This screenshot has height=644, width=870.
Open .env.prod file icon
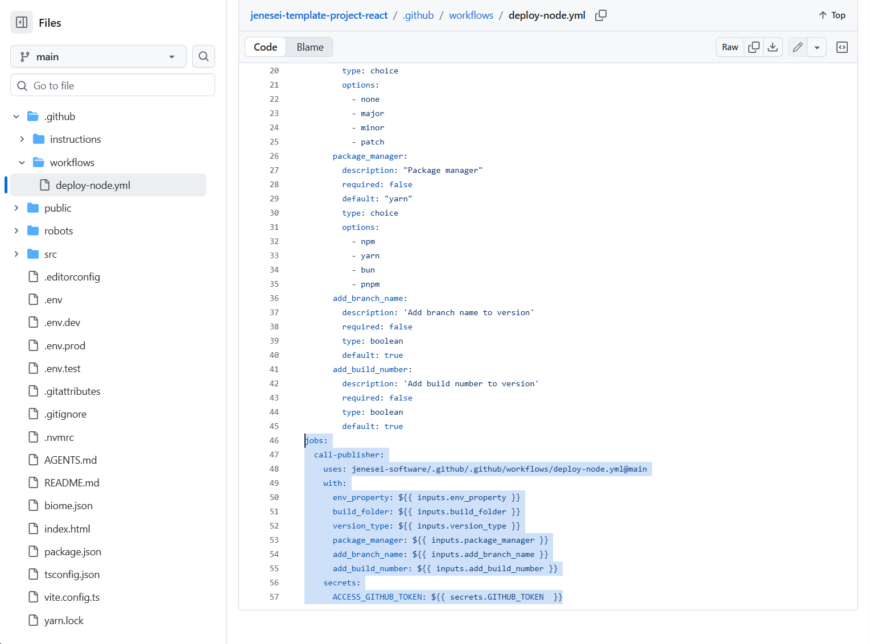point(34,346)
